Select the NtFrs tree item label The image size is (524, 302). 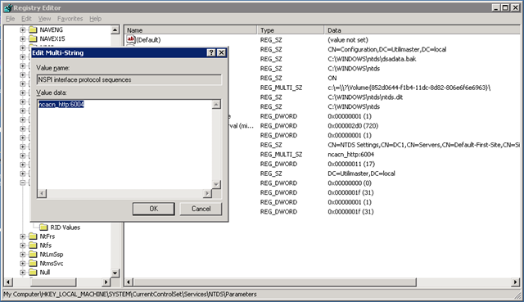coord(47,237)
